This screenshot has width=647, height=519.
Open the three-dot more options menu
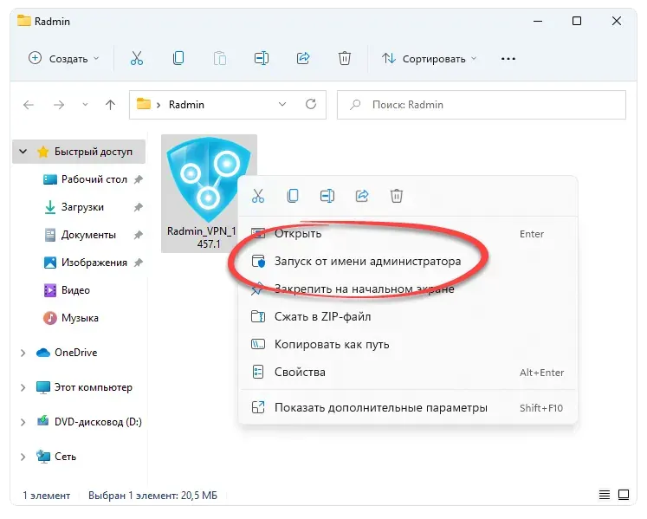(508, 59)
